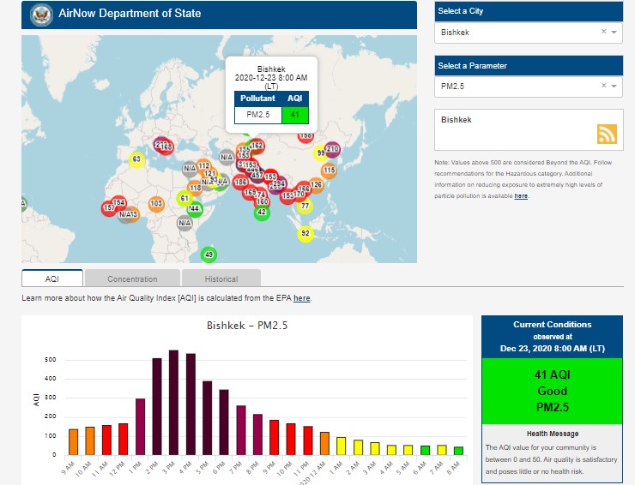Expand the Select a Parameter dropdown arrow

[614, 87]
